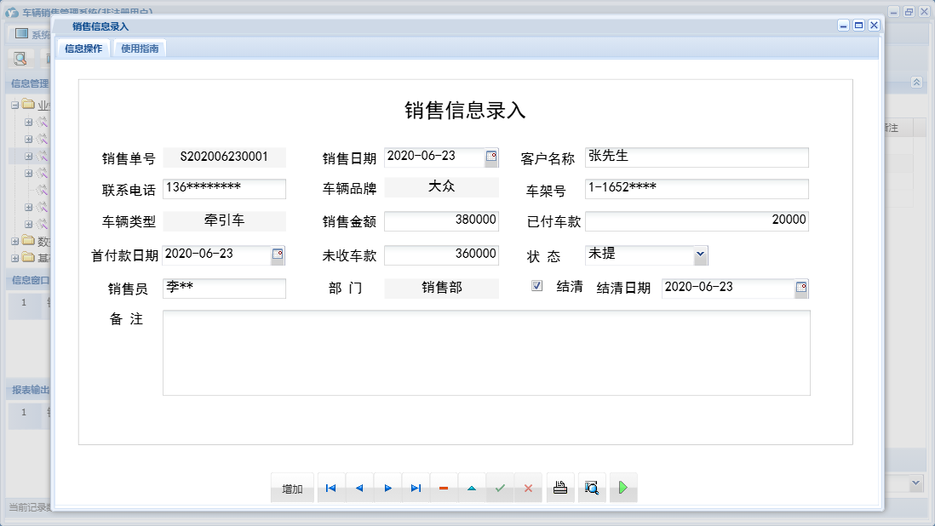Click inside the 备注 remarks text area
935x526 pixels.
pos(485,353)
